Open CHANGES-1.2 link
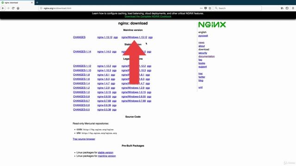 coord(81,88)
